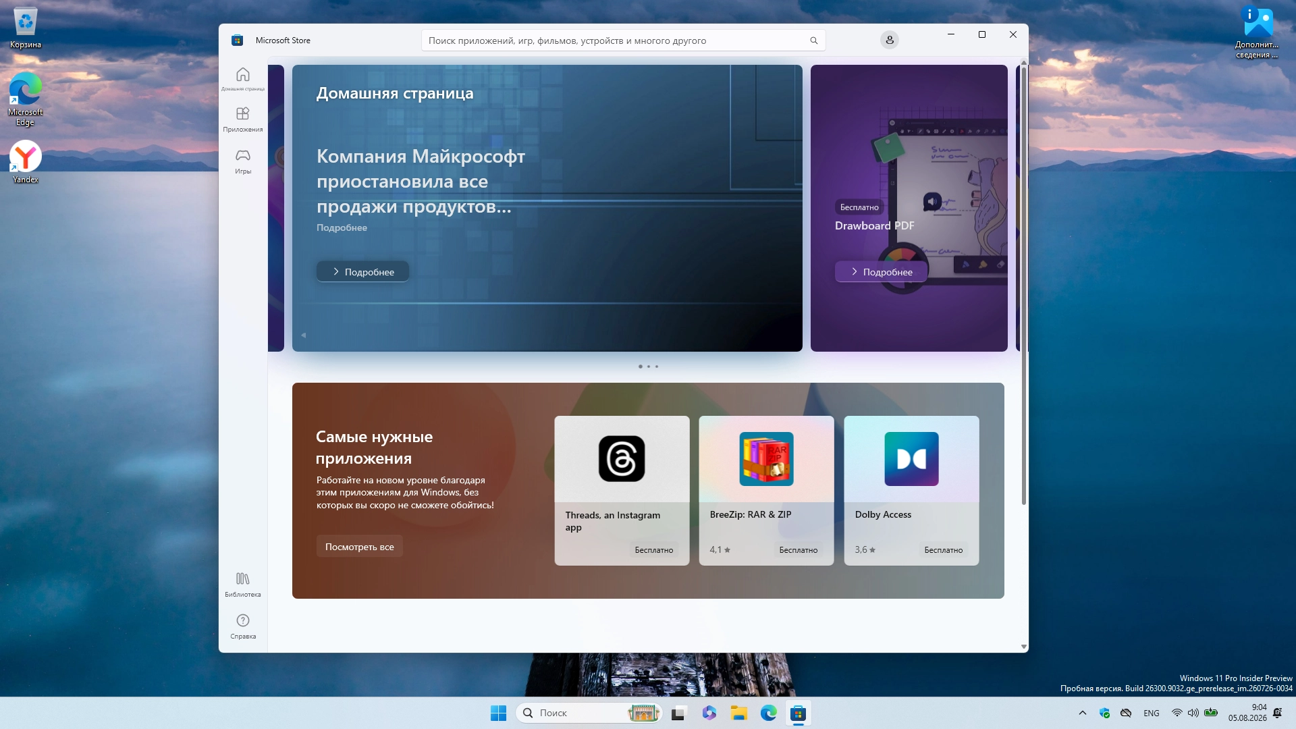
Task: Click the battery tray icon
Action: [1211, 713]
